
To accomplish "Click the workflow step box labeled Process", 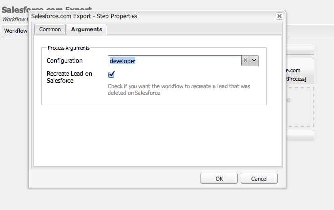I will (301, 74).
